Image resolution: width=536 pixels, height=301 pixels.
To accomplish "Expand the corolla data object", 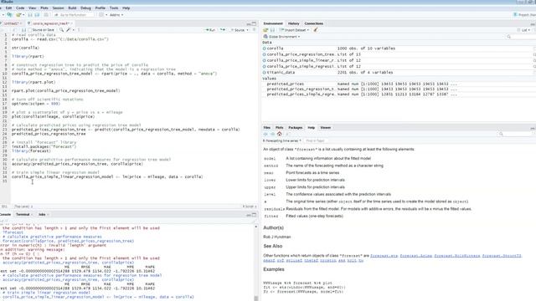I will click(x=265, y=48).
